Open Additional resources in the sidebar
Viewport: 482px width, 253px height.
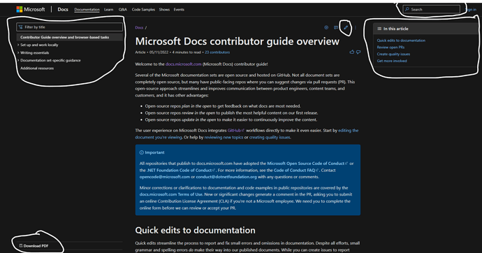coord(37,68)
